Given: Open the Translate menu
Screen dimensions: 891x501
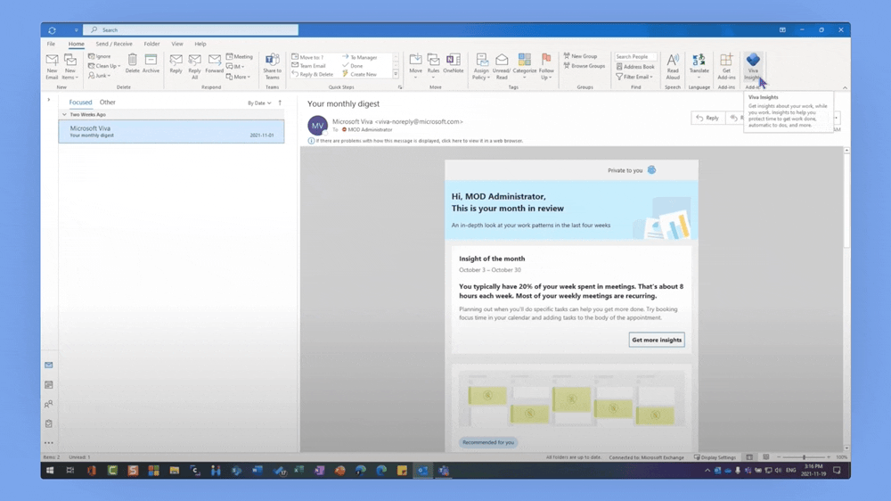Looking at the screenshot, I should pos(699,67).
